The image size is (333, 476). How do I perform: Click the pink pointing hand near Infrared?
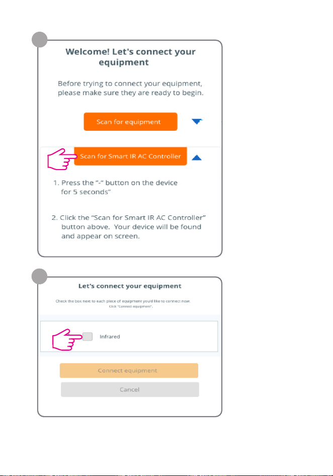67,340
